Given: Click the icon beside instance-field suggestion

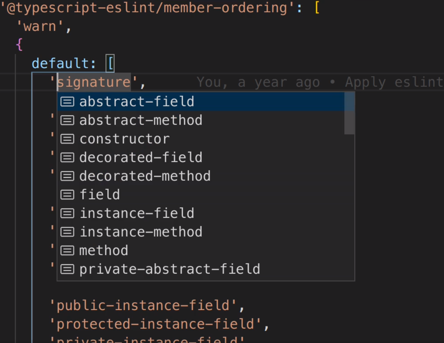Looking at the screenshot, I should tap(67, 213).
